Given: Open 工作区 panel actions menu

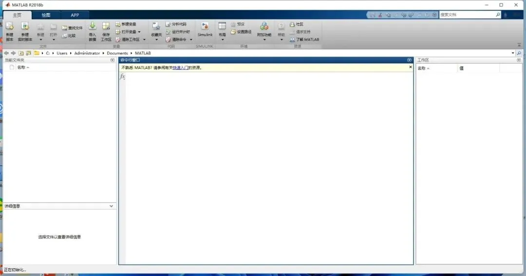Looking at the screenshot, I should (x=519, y=60).
